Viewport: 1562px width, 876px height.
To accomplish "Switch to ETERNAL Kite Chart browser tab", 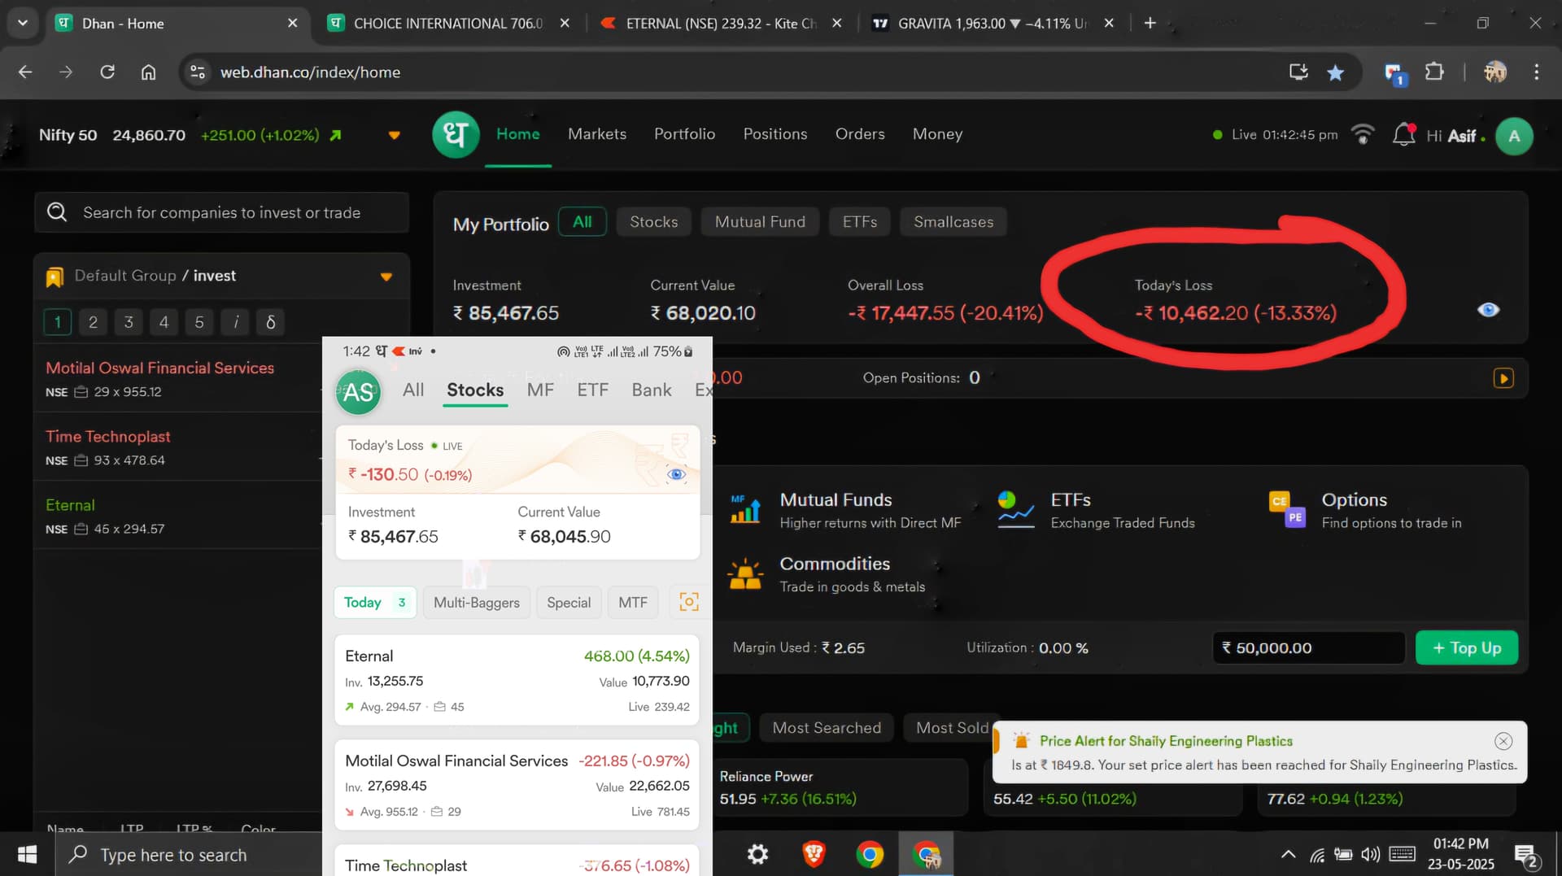I will (721, 24).
